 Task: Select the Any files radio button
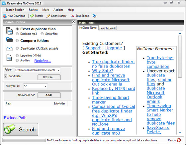pyautogui.click(x=17, y=61)
